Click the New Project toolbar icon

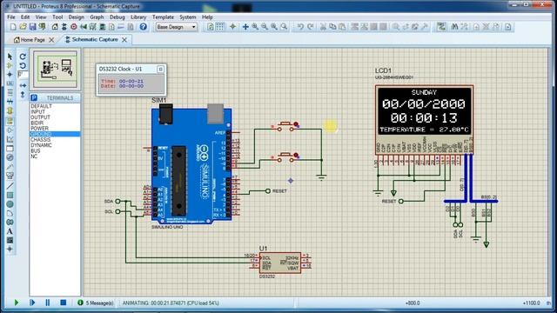[x=13, y=27]
